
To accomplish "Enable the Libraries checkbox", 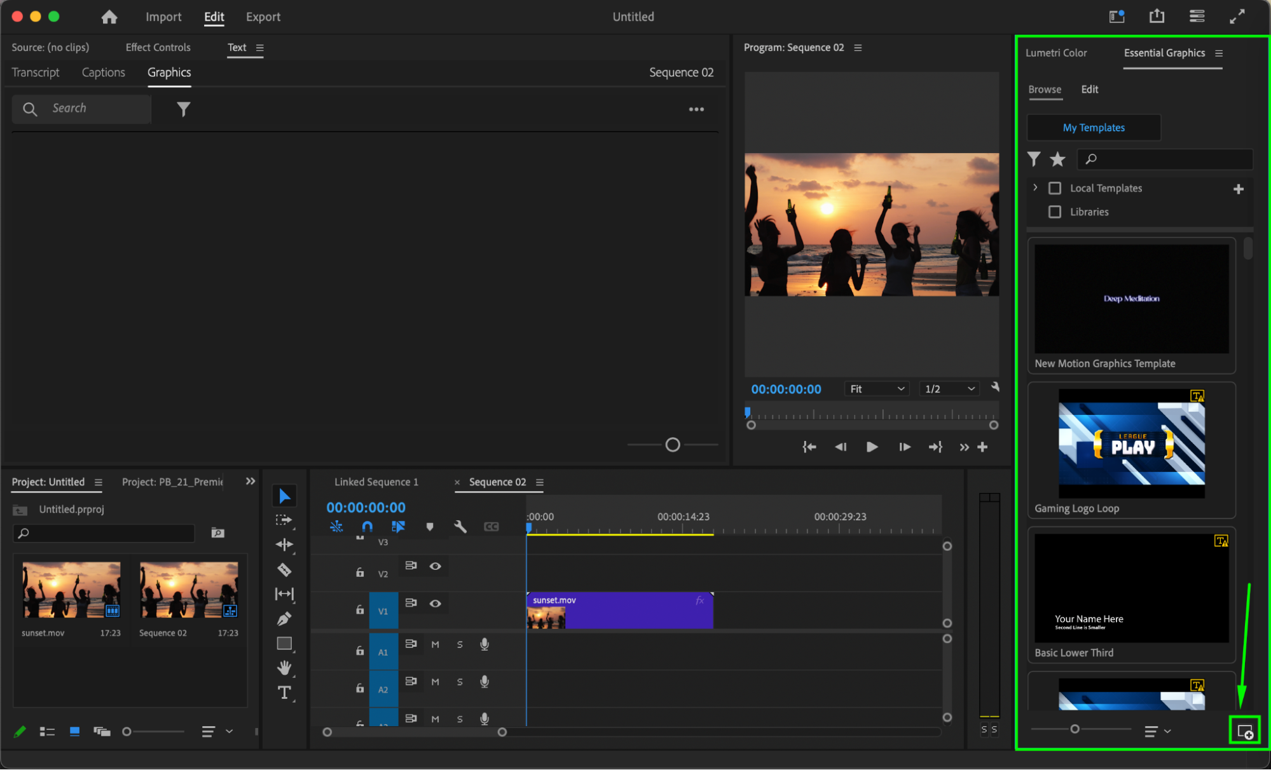I will click(1055, 212).
